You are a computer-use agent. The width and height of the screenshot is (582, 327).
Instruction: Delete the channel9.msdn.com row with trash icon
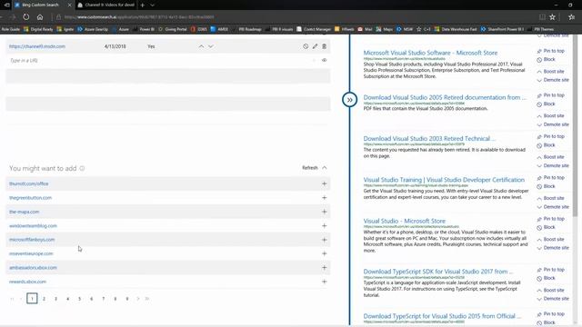click(324, 46)
